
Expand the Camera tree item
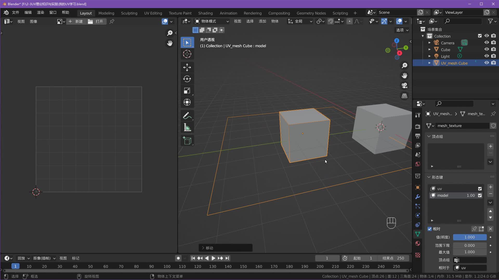[429, 43]
